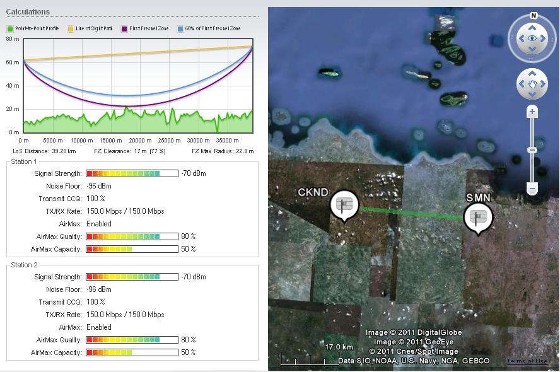Click the CKND station map marker
The width and height of the screenshot is (560, 372).
tap(344, 206)
